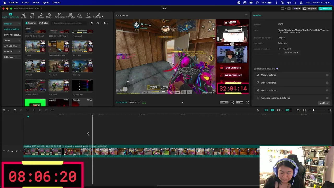Click the Exportar button
334x188 pixels.
[325, 8]
